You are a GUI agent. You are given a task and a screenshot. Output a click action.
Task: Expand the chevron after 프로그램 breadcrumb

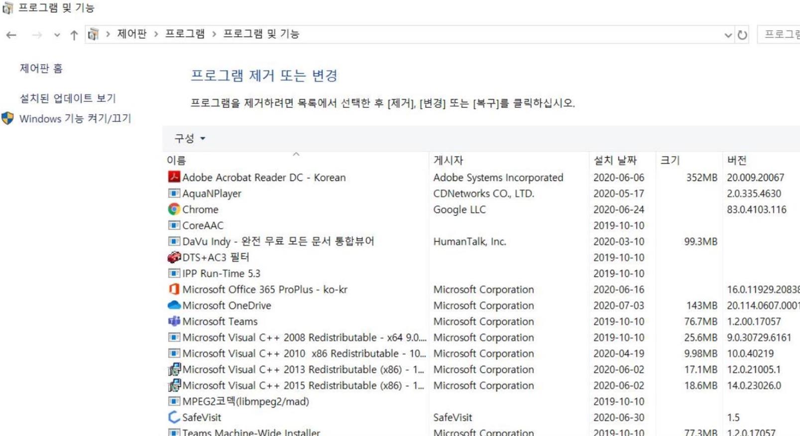click(214, 34)
